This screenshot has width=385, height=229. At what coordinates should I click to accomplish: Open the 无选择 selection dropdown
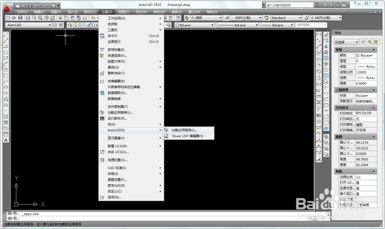point(346,42)
